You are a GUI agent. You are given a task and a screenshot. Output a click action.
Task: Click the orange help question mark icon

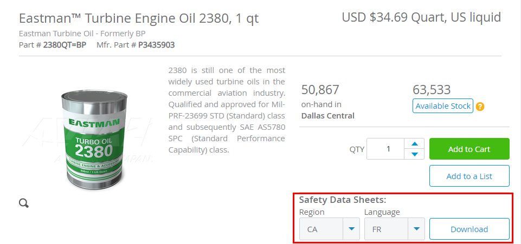480,107
